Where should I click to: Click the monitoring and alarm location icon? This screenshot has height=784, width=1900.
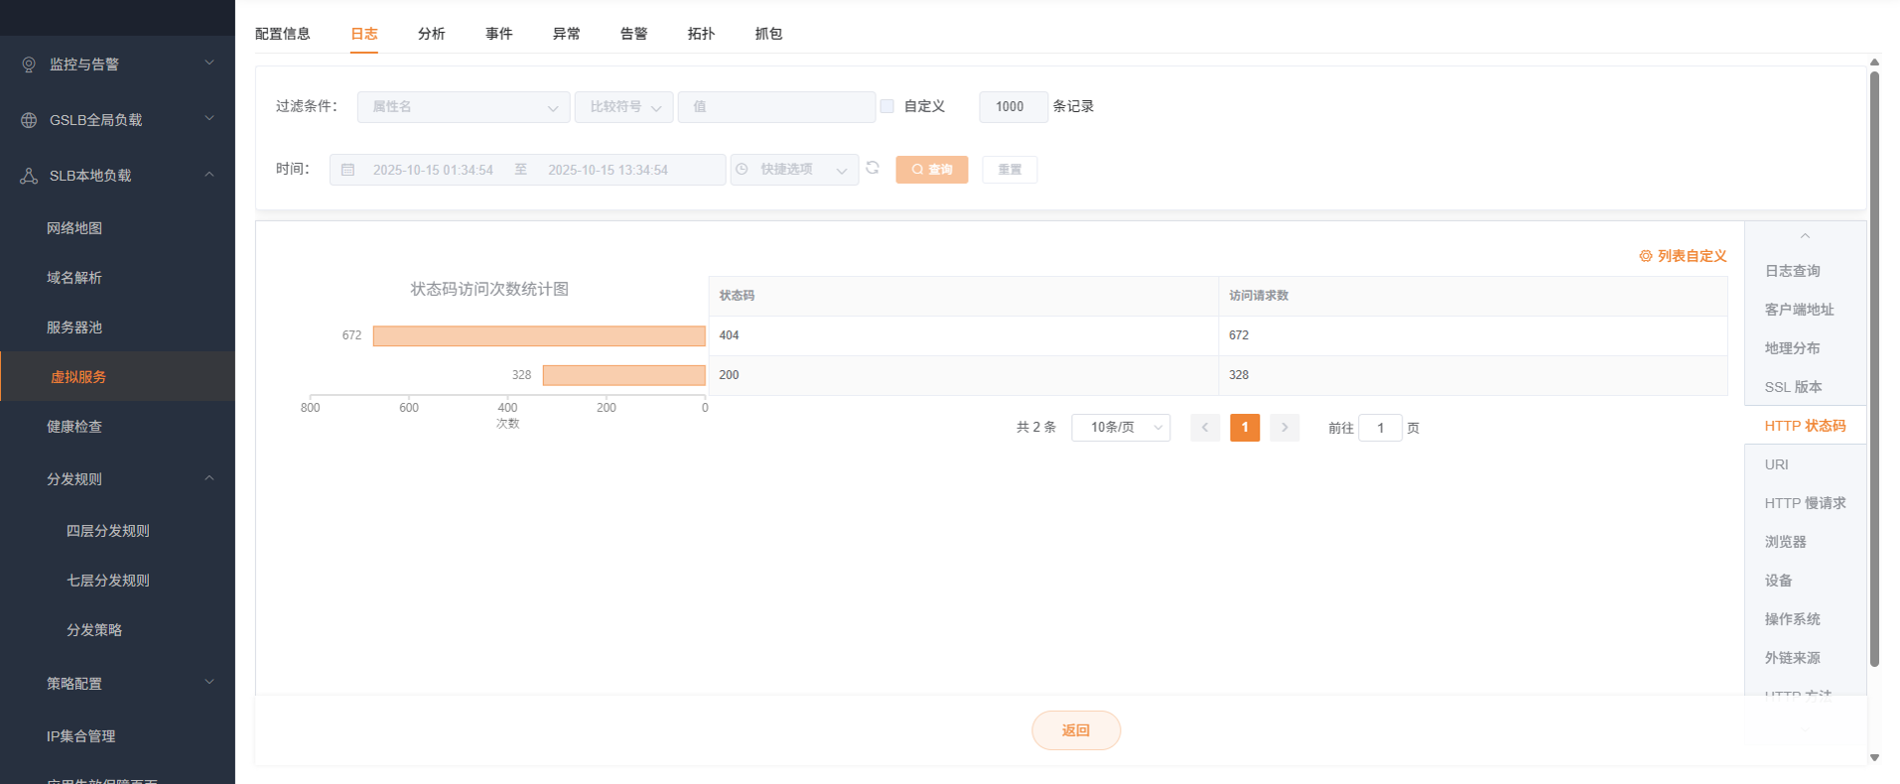[x=29, y=65]
